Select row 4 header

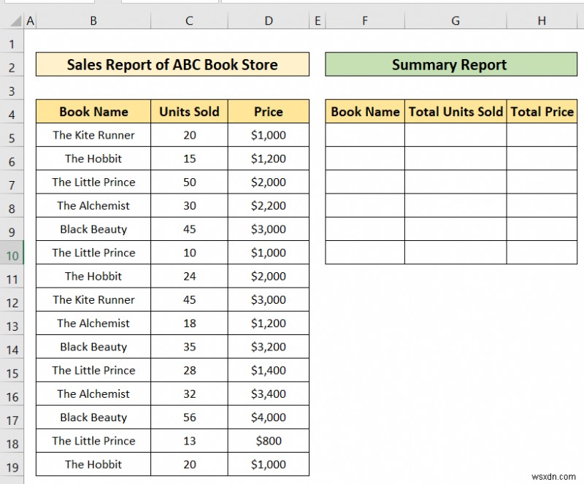tap(11, 112)
